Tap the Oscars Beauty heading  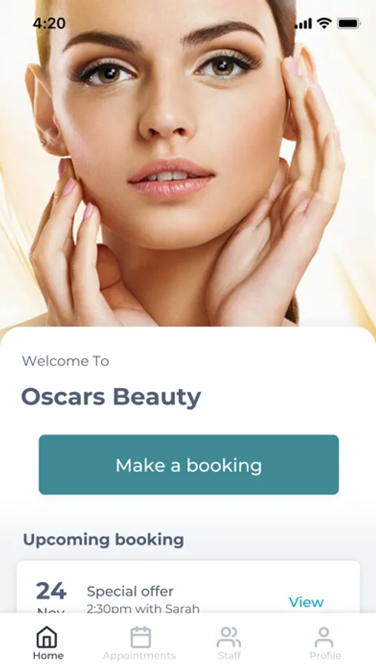[x=111, y=396]
